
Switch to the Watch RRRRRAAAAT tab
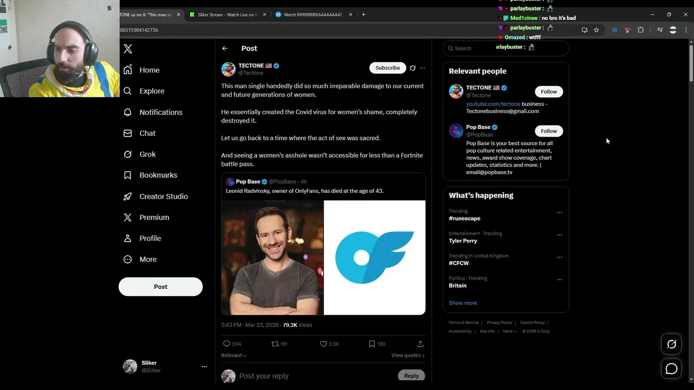pos(313,15)
